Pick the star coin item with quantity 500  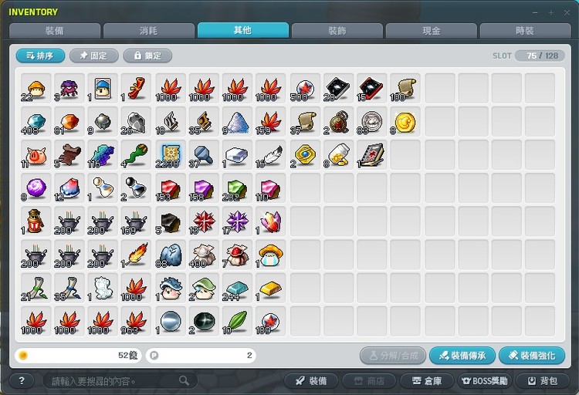(305, 89)
